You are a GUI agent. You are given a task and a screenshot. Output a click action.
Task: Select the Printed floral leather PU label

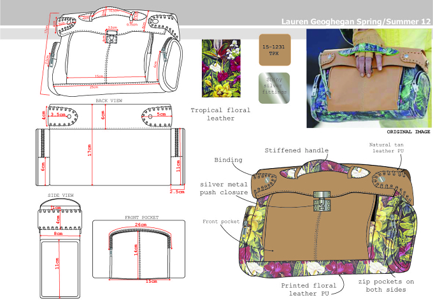309,289
